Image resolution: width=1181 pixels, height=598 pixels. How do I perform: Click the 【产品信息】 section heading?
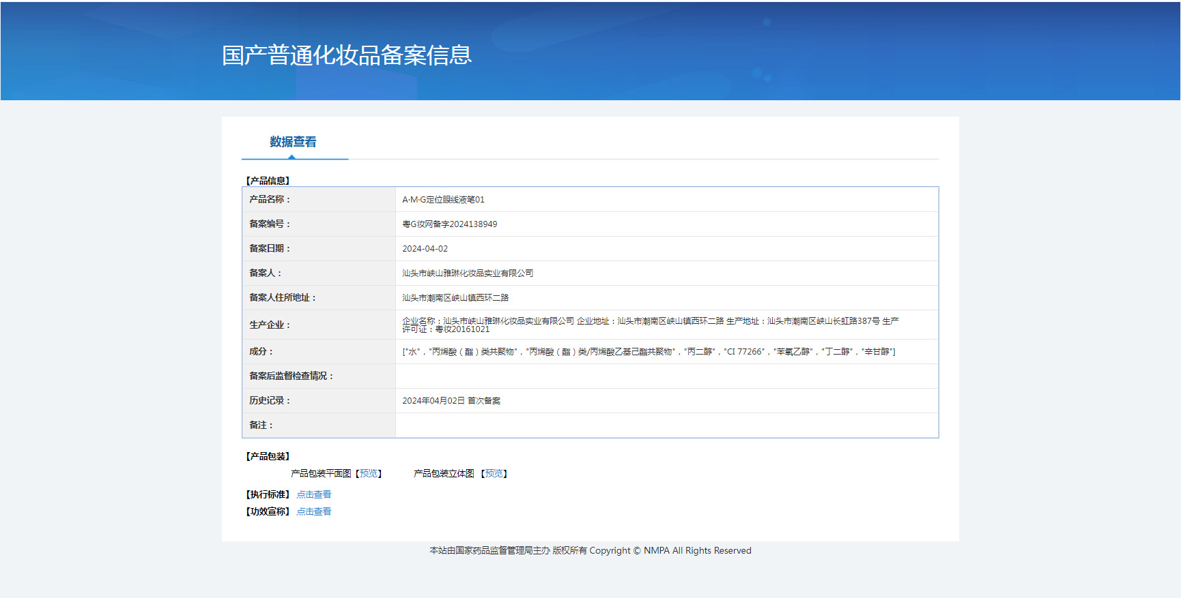(268, 181)
